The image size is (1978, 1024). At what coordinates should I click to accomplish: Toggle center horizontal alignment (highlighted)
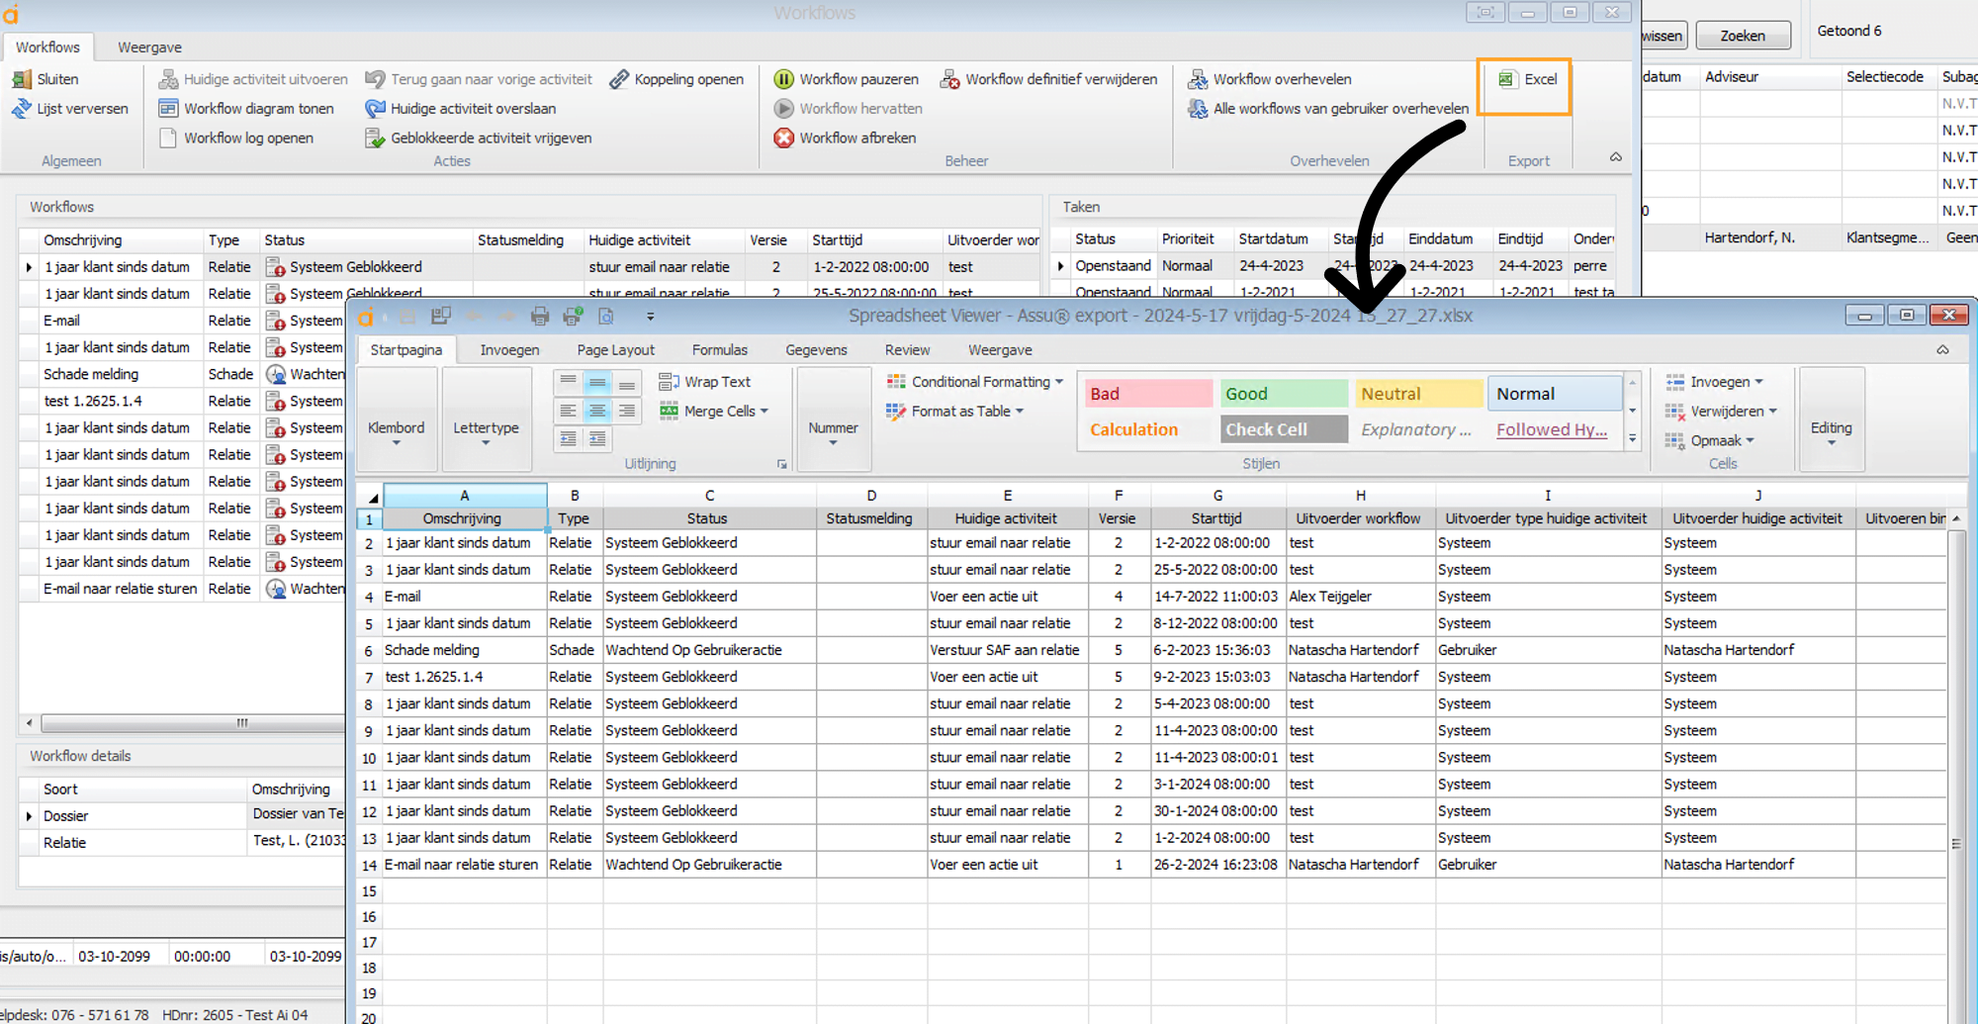click(x=597, y=411)
